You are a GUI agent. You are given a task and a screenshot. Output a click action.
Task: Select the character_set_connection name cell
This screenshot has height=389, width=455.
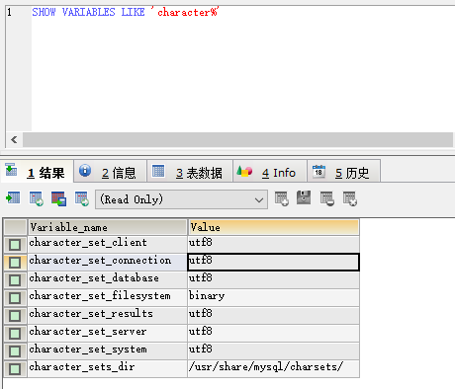click(108, 262)
